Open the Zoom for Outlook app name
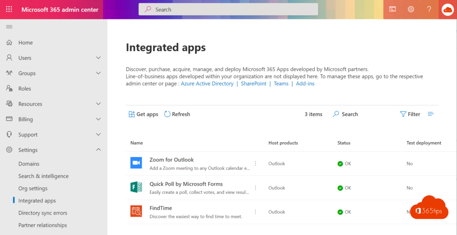The width and height of the screenshot is (457, 235). tap(172, 160)
